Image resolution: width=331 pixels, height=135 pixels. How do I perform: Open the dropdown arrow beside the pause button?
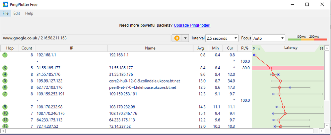click(x=185, y=38)
